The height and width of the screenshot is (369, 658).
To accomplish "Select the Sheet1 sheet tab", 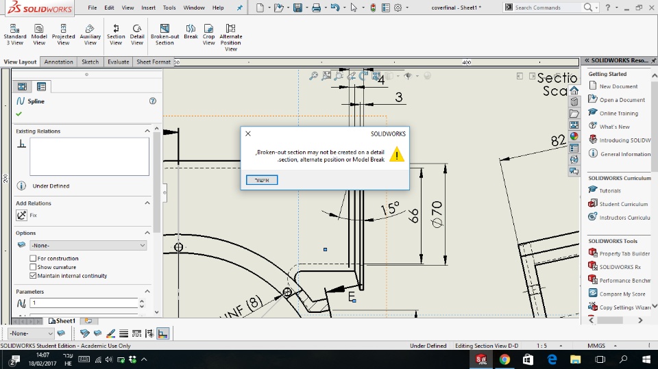I will [62, 321].
